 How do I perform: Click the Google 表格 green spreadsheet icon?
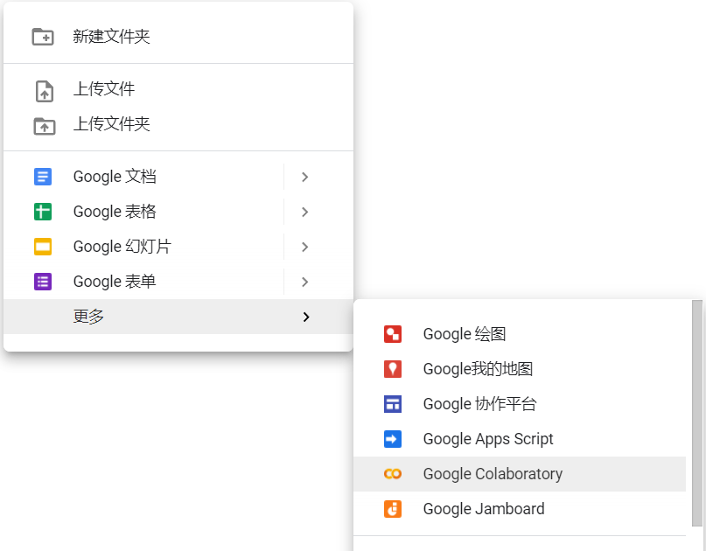[x=44, y=212]
